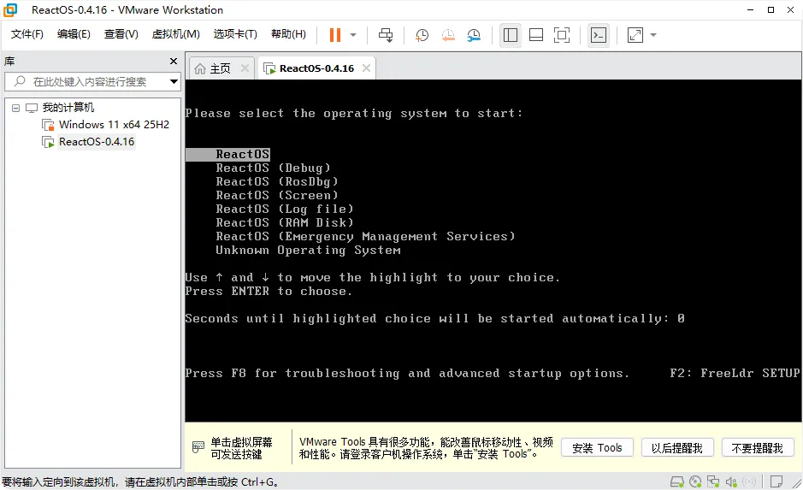Open the power options dropdown next to pause
Screen dimensions: 803x490
(x=353, y=35)
